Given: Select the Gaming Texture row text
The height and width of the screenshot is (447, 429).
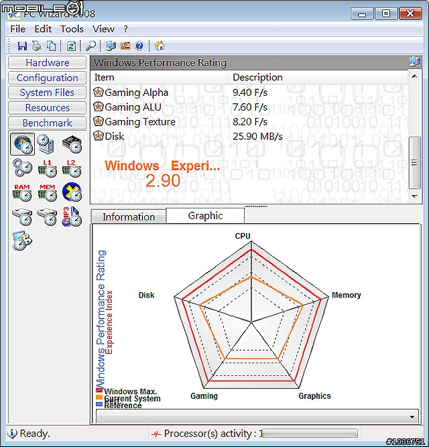Looking at the screenshot, I should click(140, 122).
